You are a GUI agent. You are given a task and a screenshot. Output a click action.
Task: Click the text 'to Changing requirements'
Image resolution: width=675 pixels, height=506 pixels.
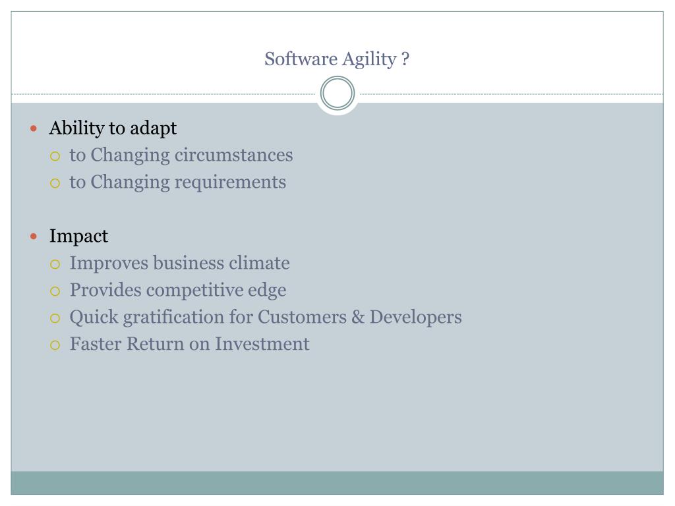[178, 183]
